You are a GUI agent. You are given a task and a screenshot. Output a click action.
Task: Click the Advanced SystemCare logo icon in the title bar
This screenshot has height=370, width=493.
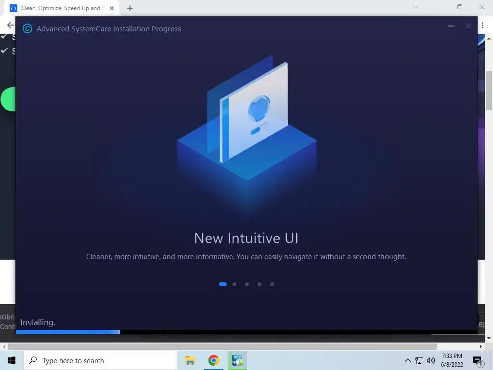(27, 28)
